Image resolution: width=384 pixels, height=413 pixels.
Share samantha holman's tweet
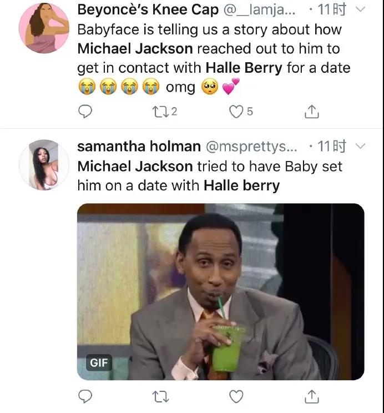point(312,396)
